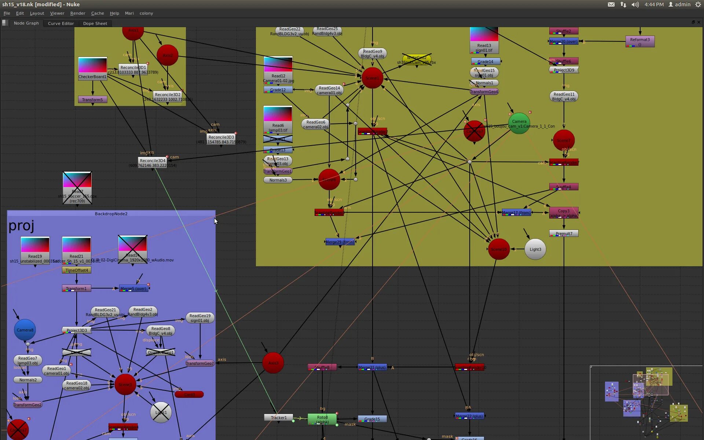Click the node graph minimap overview

click(x=646, y=403)
